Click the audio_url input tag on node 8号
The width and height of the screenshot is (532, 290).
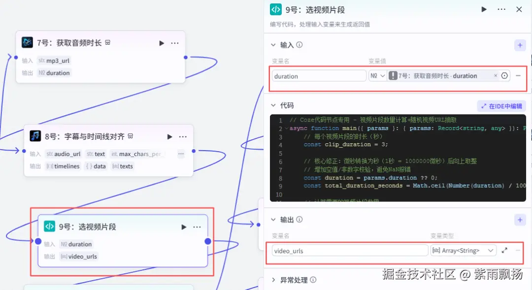pos(64,154)
